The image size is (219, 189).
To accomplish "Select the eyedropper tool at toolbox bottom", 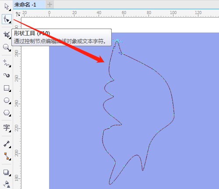I will pyautogui.click(x=7, y=184).
